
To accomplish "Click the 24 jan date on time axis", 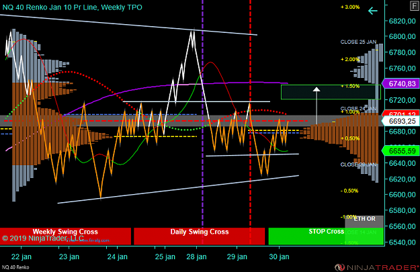I will click(118, 257).
